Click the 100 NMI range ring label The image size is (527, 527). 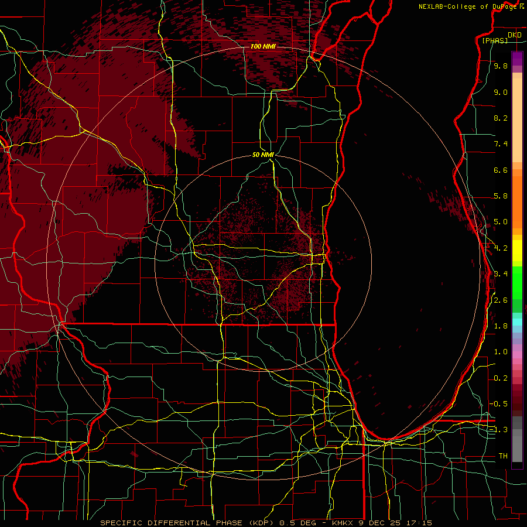pos(263,46)
